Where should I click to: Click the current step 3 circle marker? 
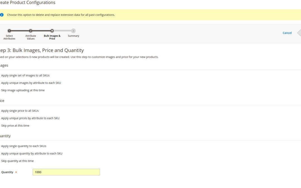(52, 31)
